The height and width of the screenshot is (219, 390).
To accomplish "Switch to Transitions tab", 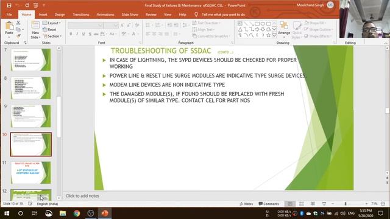I will click(81, 15).
